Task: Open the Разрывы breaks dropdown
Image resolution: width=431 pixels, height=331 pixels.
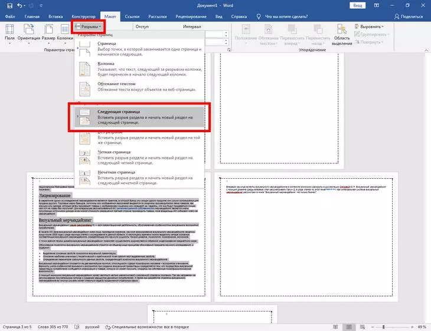Action: tap(89, 27)
